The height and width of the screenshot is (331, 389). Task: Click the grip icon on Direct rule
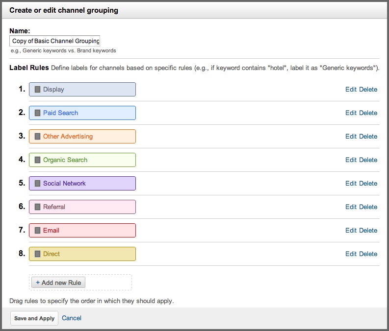[x=37, y=254]
